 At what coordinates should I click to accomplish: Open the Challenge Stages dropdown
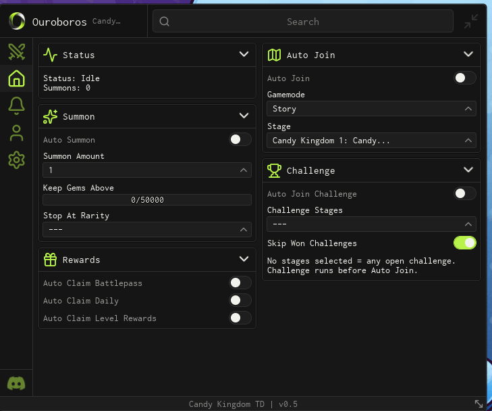click(371, 224)
